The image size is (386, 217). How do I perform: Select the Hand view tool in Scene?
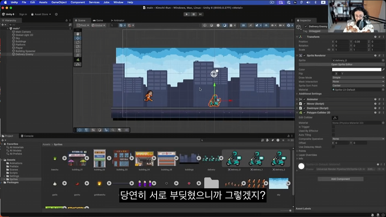[78, 34]
